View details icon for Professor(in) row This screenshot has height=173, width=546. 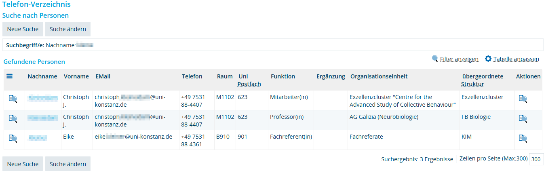pyautogui.click(x=13, y=118)
